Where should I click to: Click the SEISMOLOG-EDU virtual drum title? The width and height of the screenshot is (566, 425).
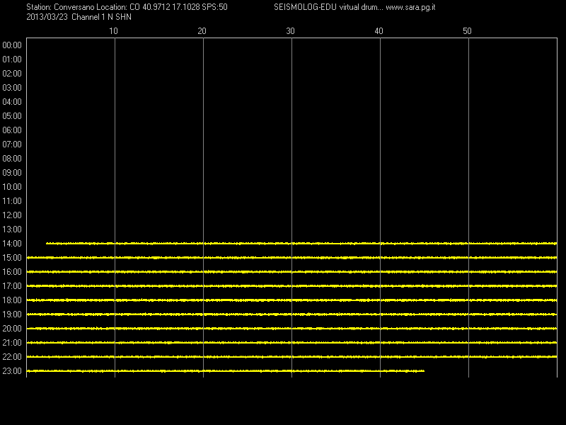(328, 7)
